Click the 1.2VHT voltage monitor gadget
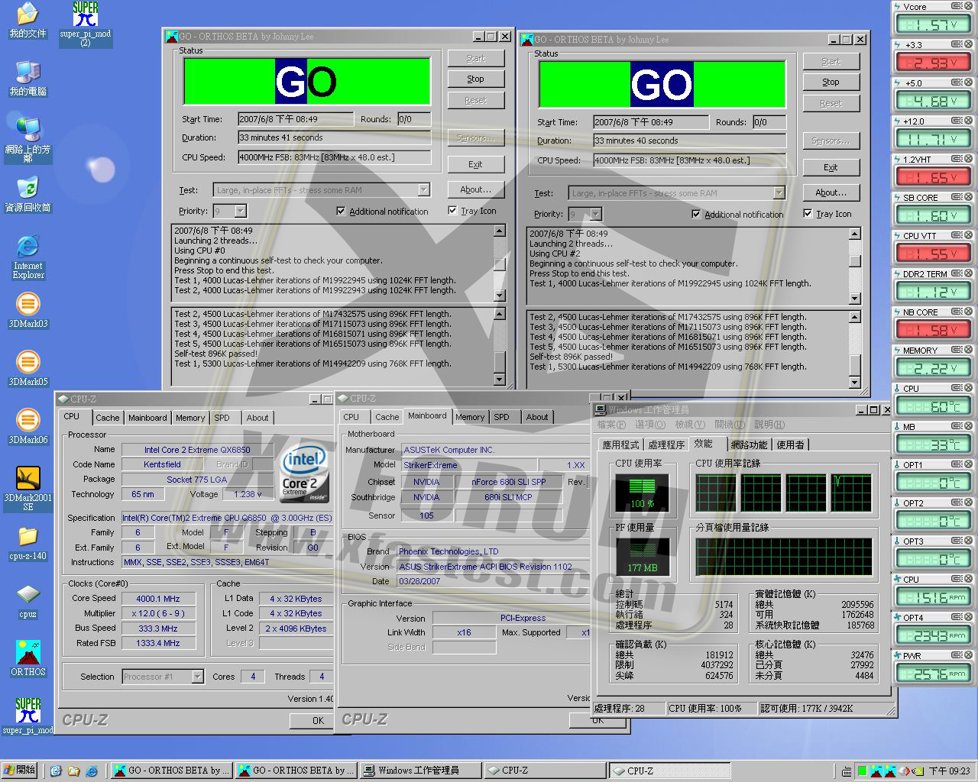Viewport: 978px width, 782px height. (934, 172)
